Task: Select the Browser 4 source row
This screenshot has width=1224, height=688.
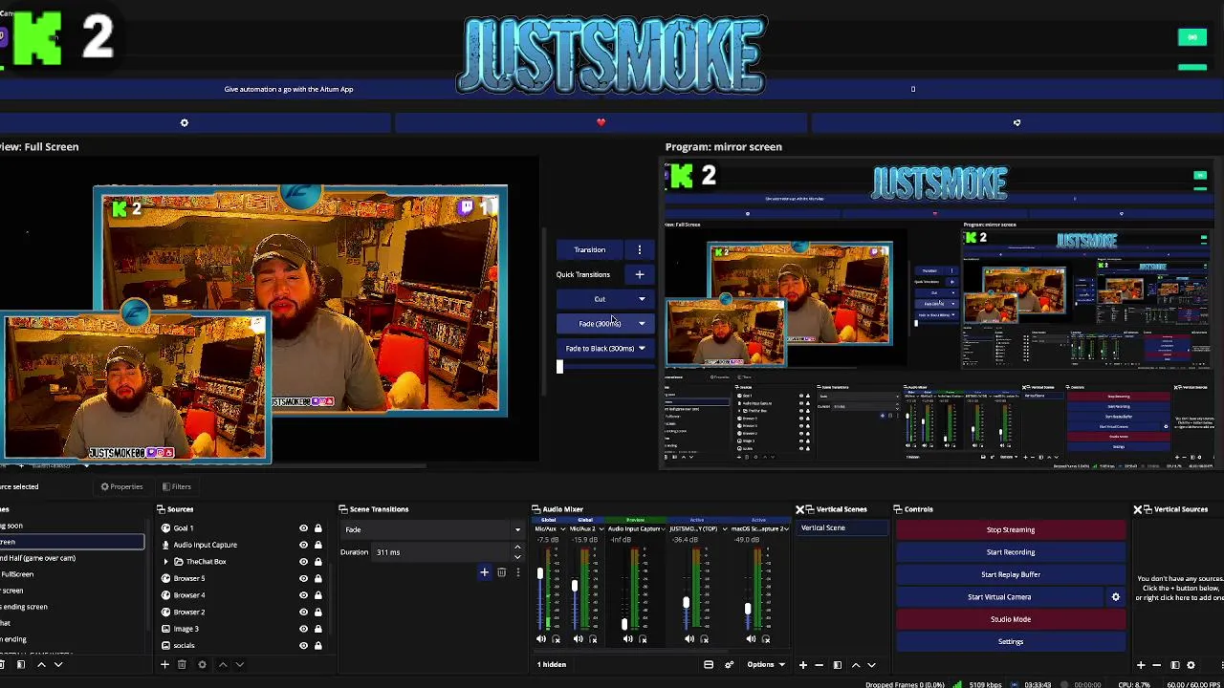Action: 242,595
